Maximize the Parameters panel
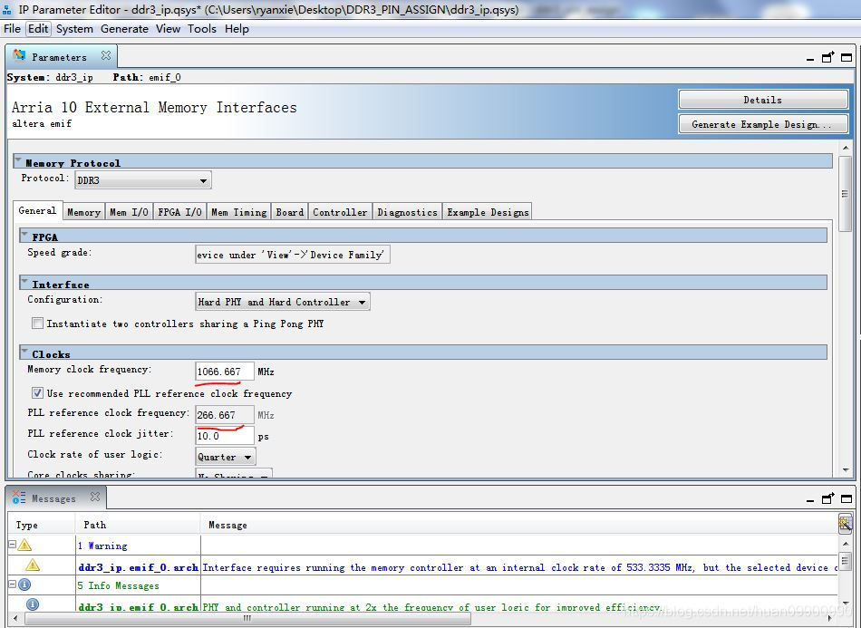The height and width of the screenshot is (628, 861). pos(846,57)
